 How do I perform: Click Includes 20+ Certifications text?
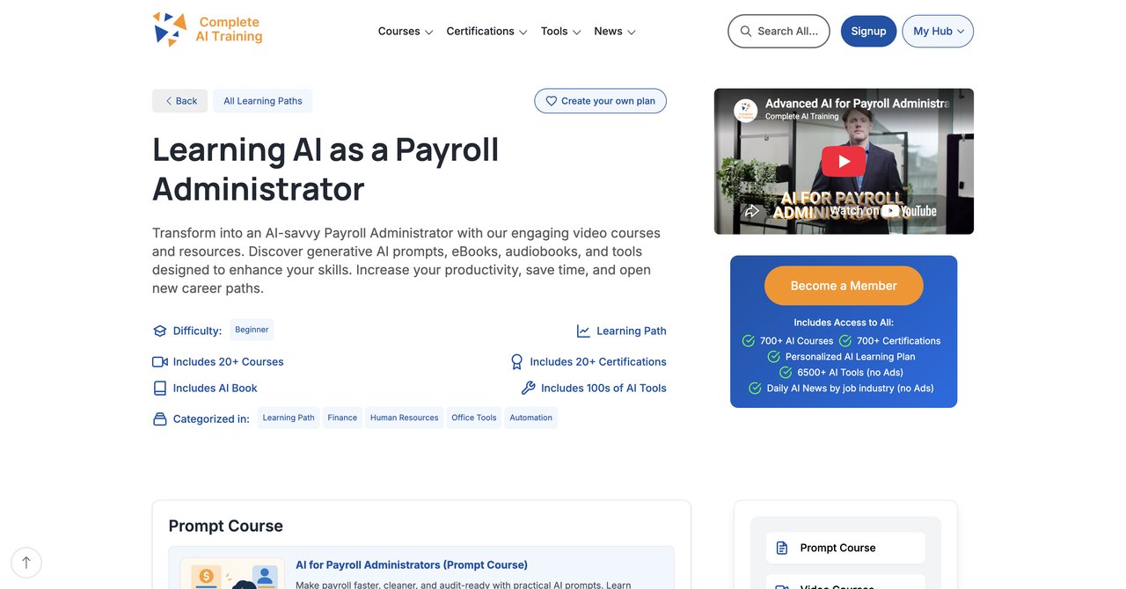click(x=598, y=362)
